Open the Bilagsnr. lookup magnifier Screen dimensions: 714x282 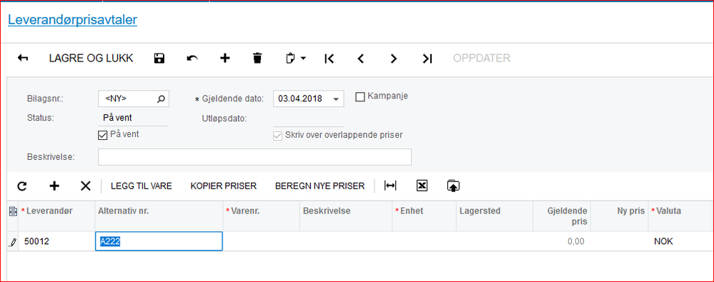point(161,99)
